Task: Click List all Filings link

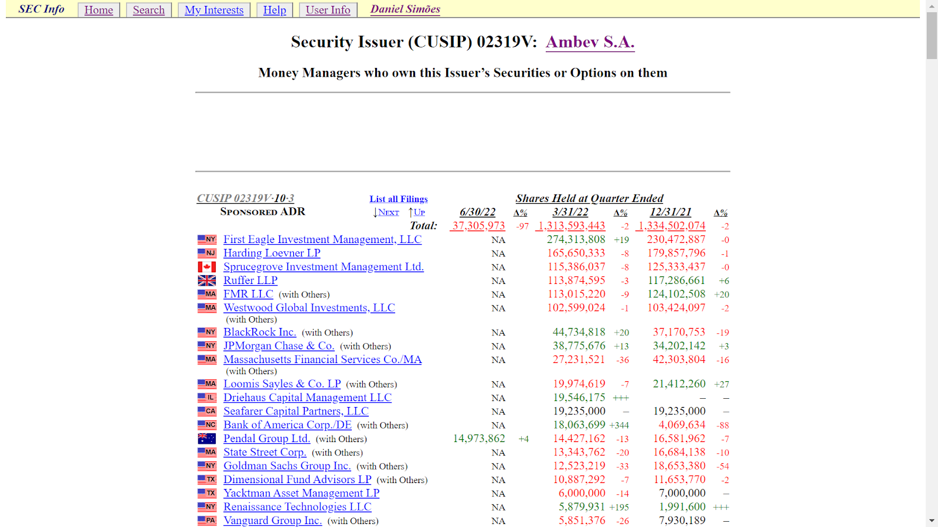Action: pyautogui.click(x=399, y=199)
